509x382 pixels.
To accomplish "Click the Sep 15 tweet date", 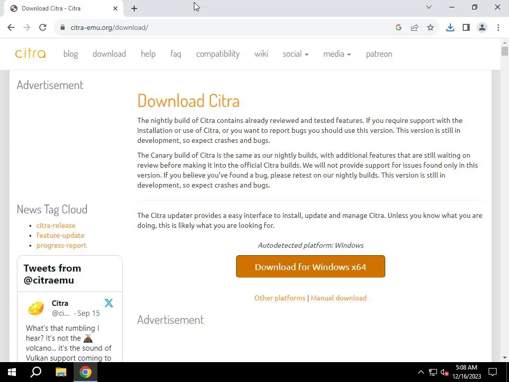I will (88, 313).
